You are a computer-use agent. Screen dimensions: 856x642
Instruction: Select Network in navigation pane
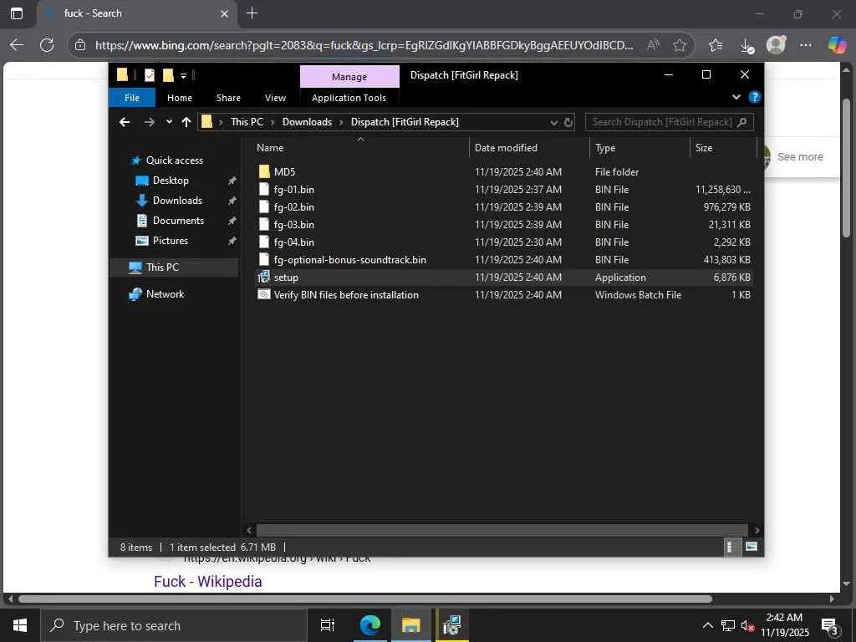tap(165, 293)
